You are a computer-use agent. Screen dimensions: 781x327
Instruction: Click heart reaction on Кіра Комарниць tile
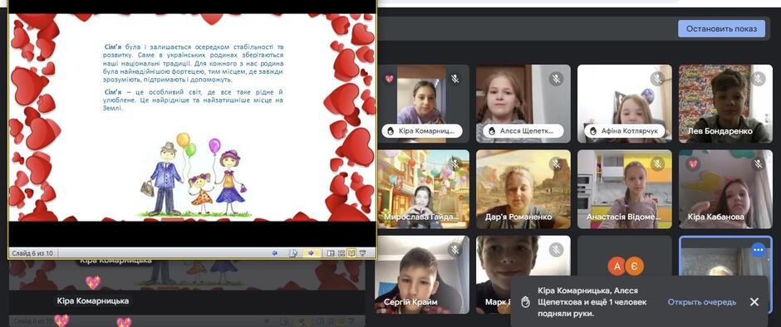pyautogui.click(x=390, y=79)
